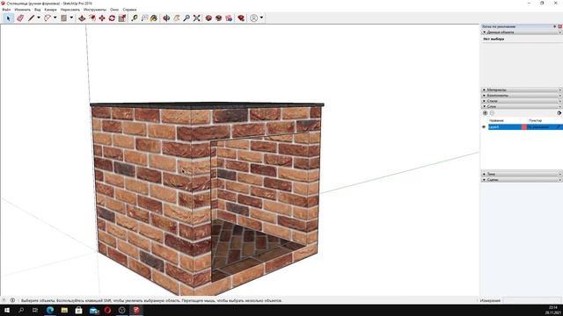Pick the Scale tool

tap(122, 18)
